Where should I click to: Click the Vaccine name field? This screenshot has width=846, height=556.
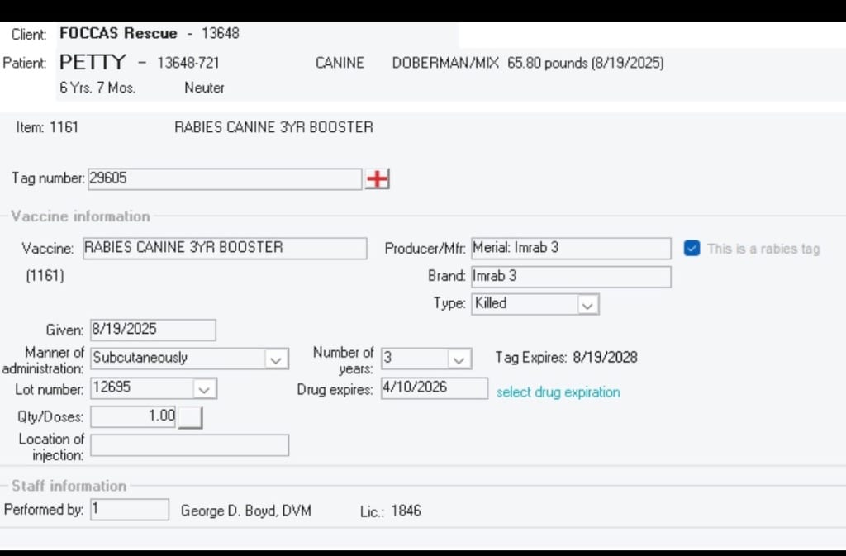tap(225, 248)
